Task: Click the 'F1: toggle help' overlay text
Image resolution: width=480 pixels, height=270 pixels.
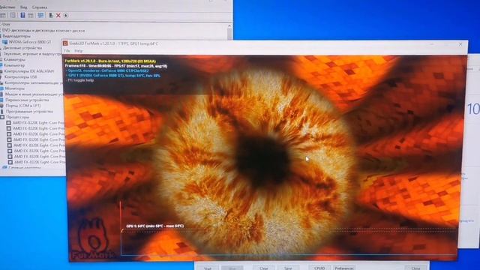Action: pos(81,80)
